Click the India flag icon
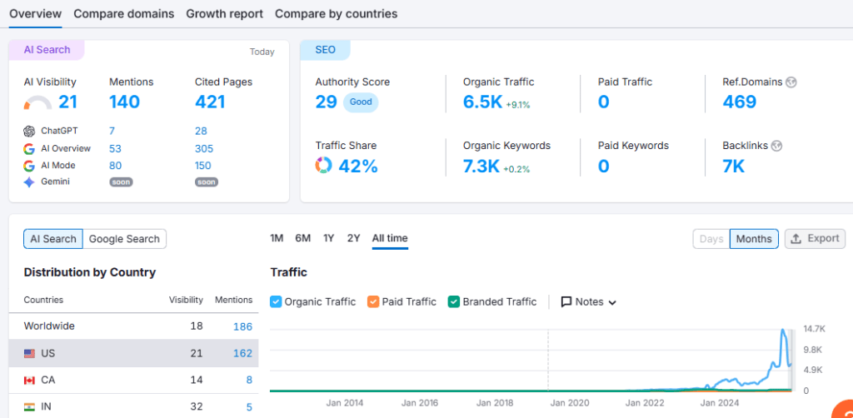The width and height of the screenshot is (853, 418). pyautogui.click(x=29, y=406)
